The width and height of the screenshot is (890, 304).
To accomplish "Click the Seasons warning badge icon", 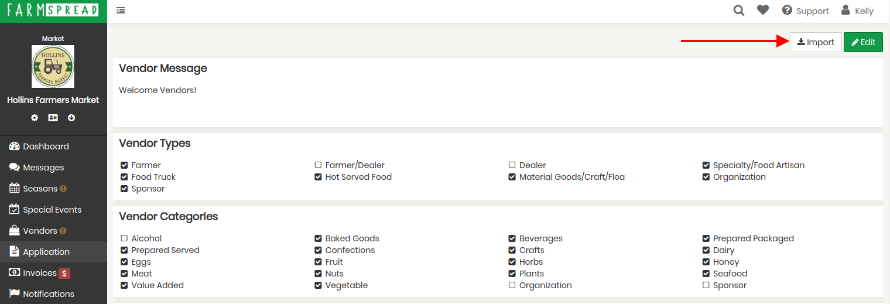I will [63, 189].
